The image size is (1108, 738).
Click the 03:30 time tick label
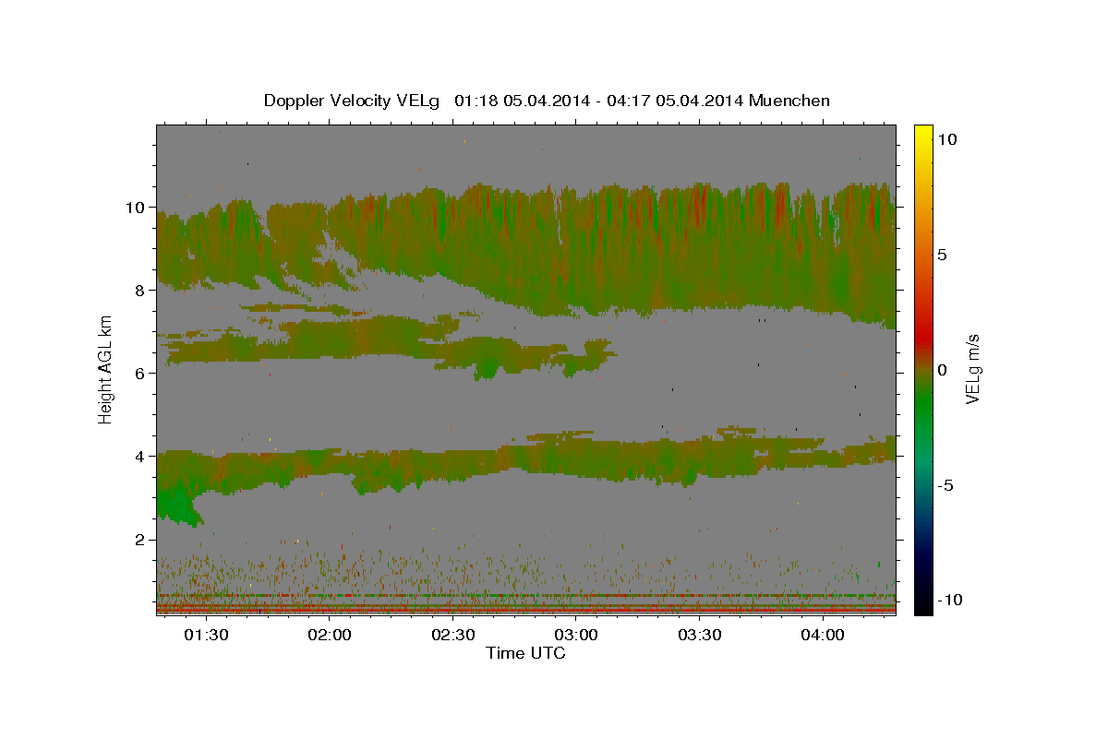click(x=699, y=636)
